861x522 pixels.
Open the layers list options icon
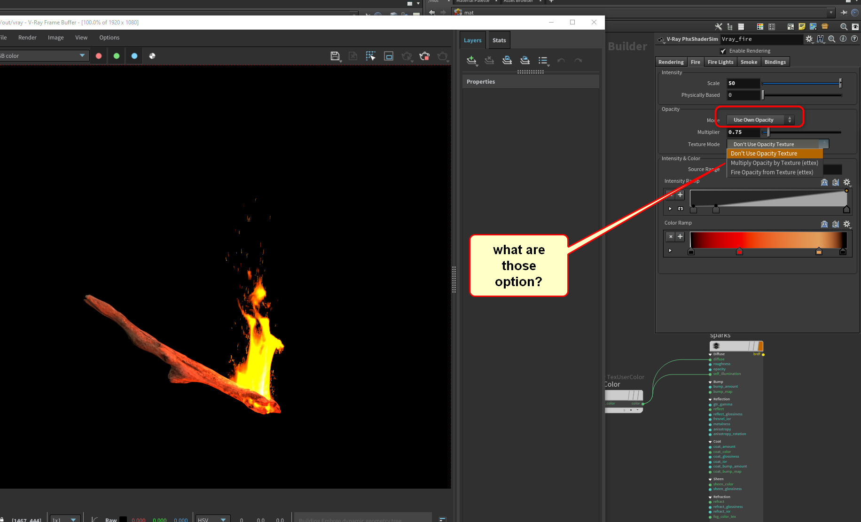543,61
